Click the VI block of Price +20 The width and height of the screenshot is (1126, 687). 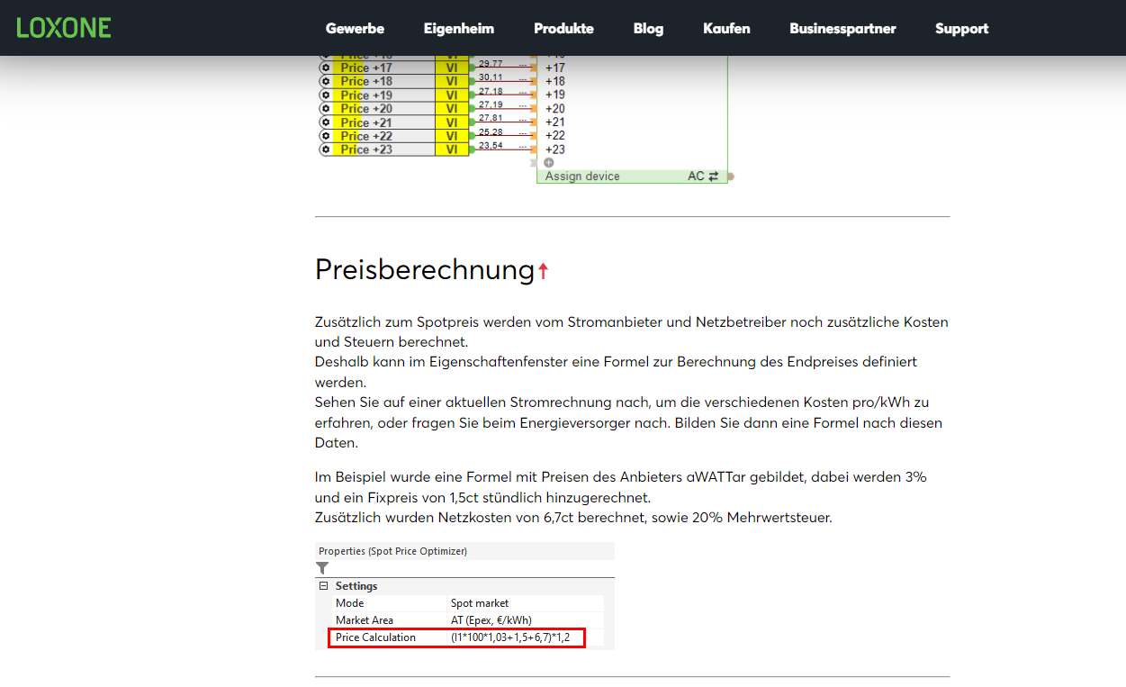(452, 108)
